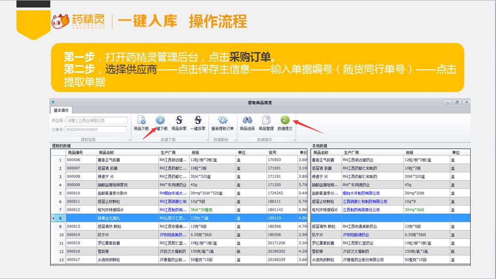Expand the 提取信息 group launcher
496x279 pixels.
tap(129, 140)
